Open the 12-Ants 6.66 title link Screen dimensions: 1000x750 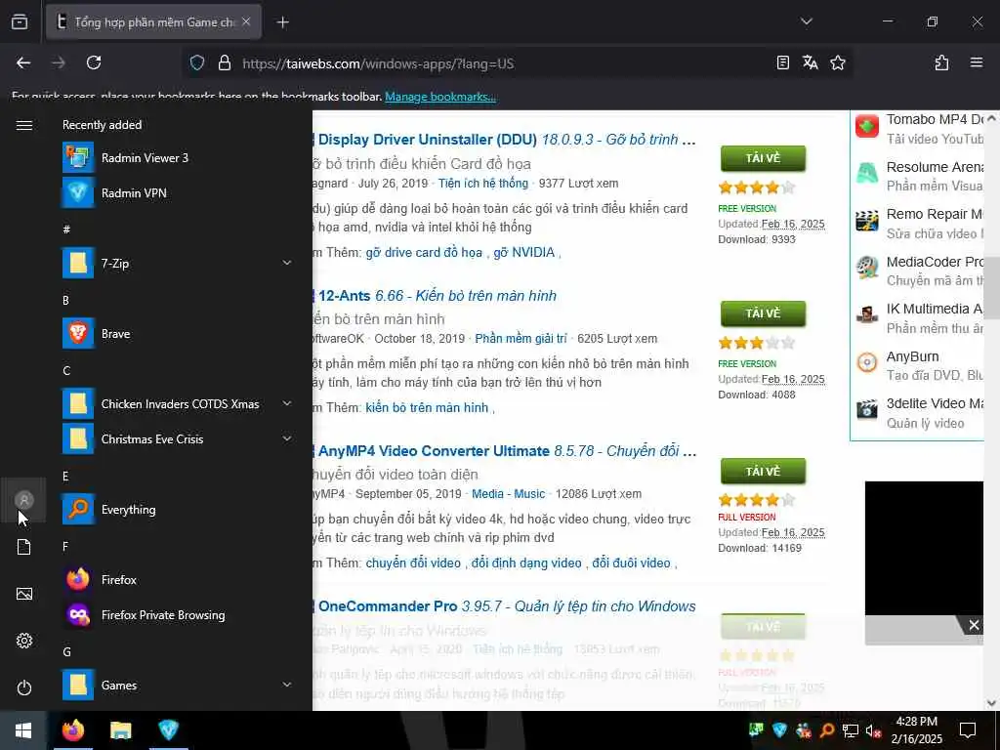tap(437, 296)
